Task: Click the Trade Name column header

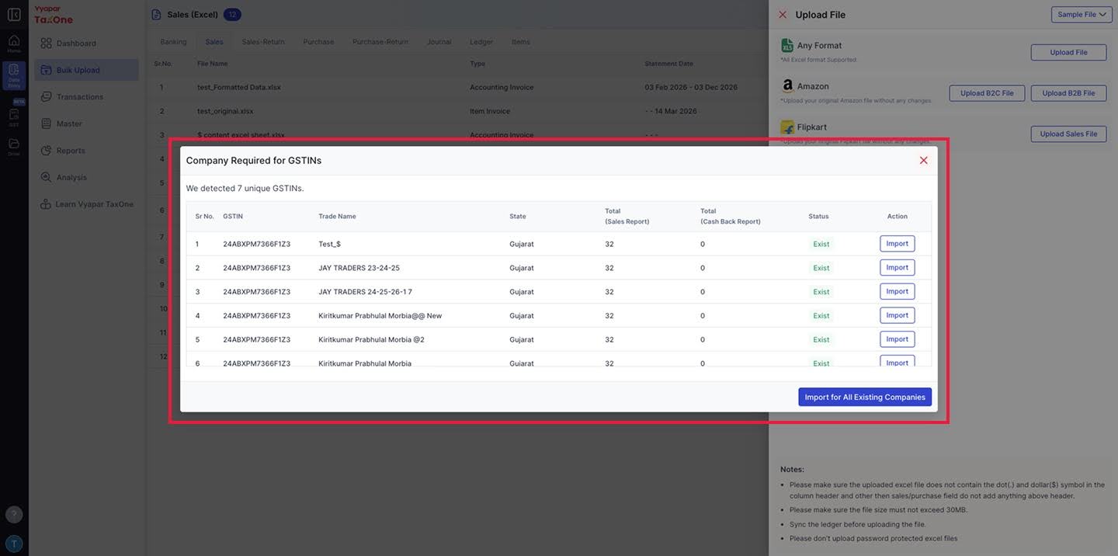Action: pos(337,217)
